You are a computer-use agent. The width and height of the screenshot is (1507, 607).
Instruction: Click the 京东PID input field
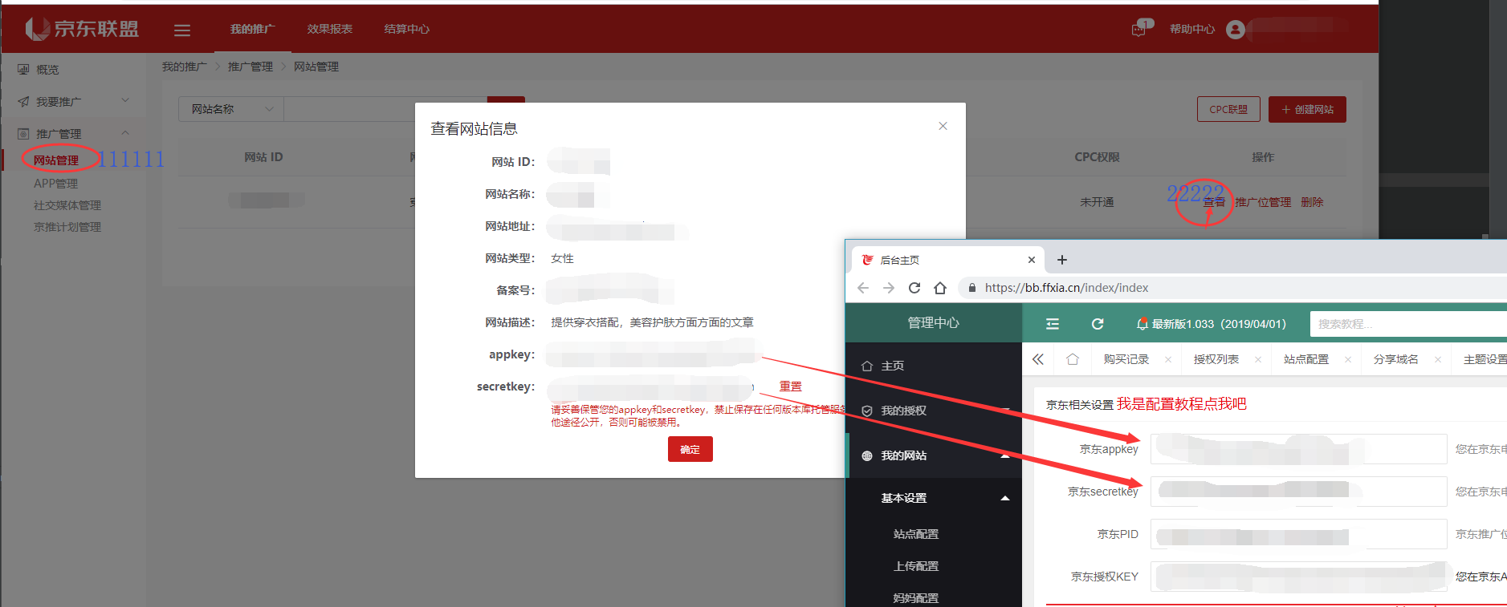point(1298,534)
